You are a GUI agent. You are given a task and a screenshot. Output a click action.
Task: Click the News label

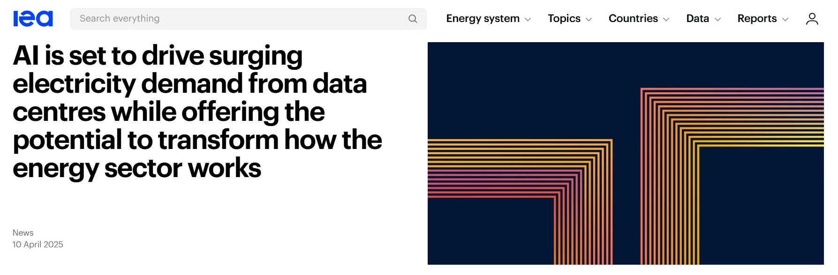click(23, 232)
